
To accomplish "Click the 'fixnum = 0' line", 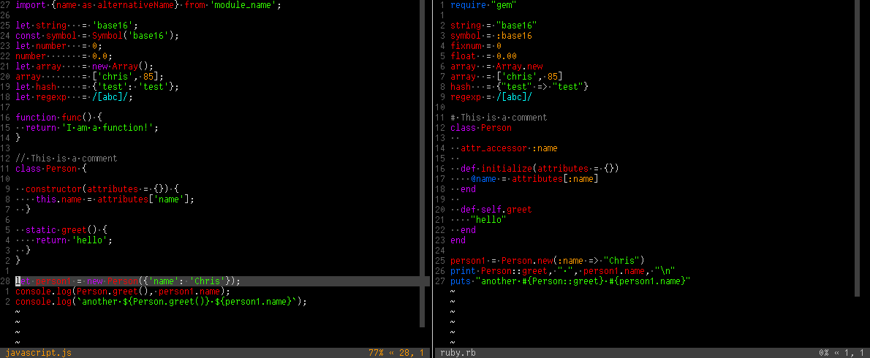I will pos(476,46).
